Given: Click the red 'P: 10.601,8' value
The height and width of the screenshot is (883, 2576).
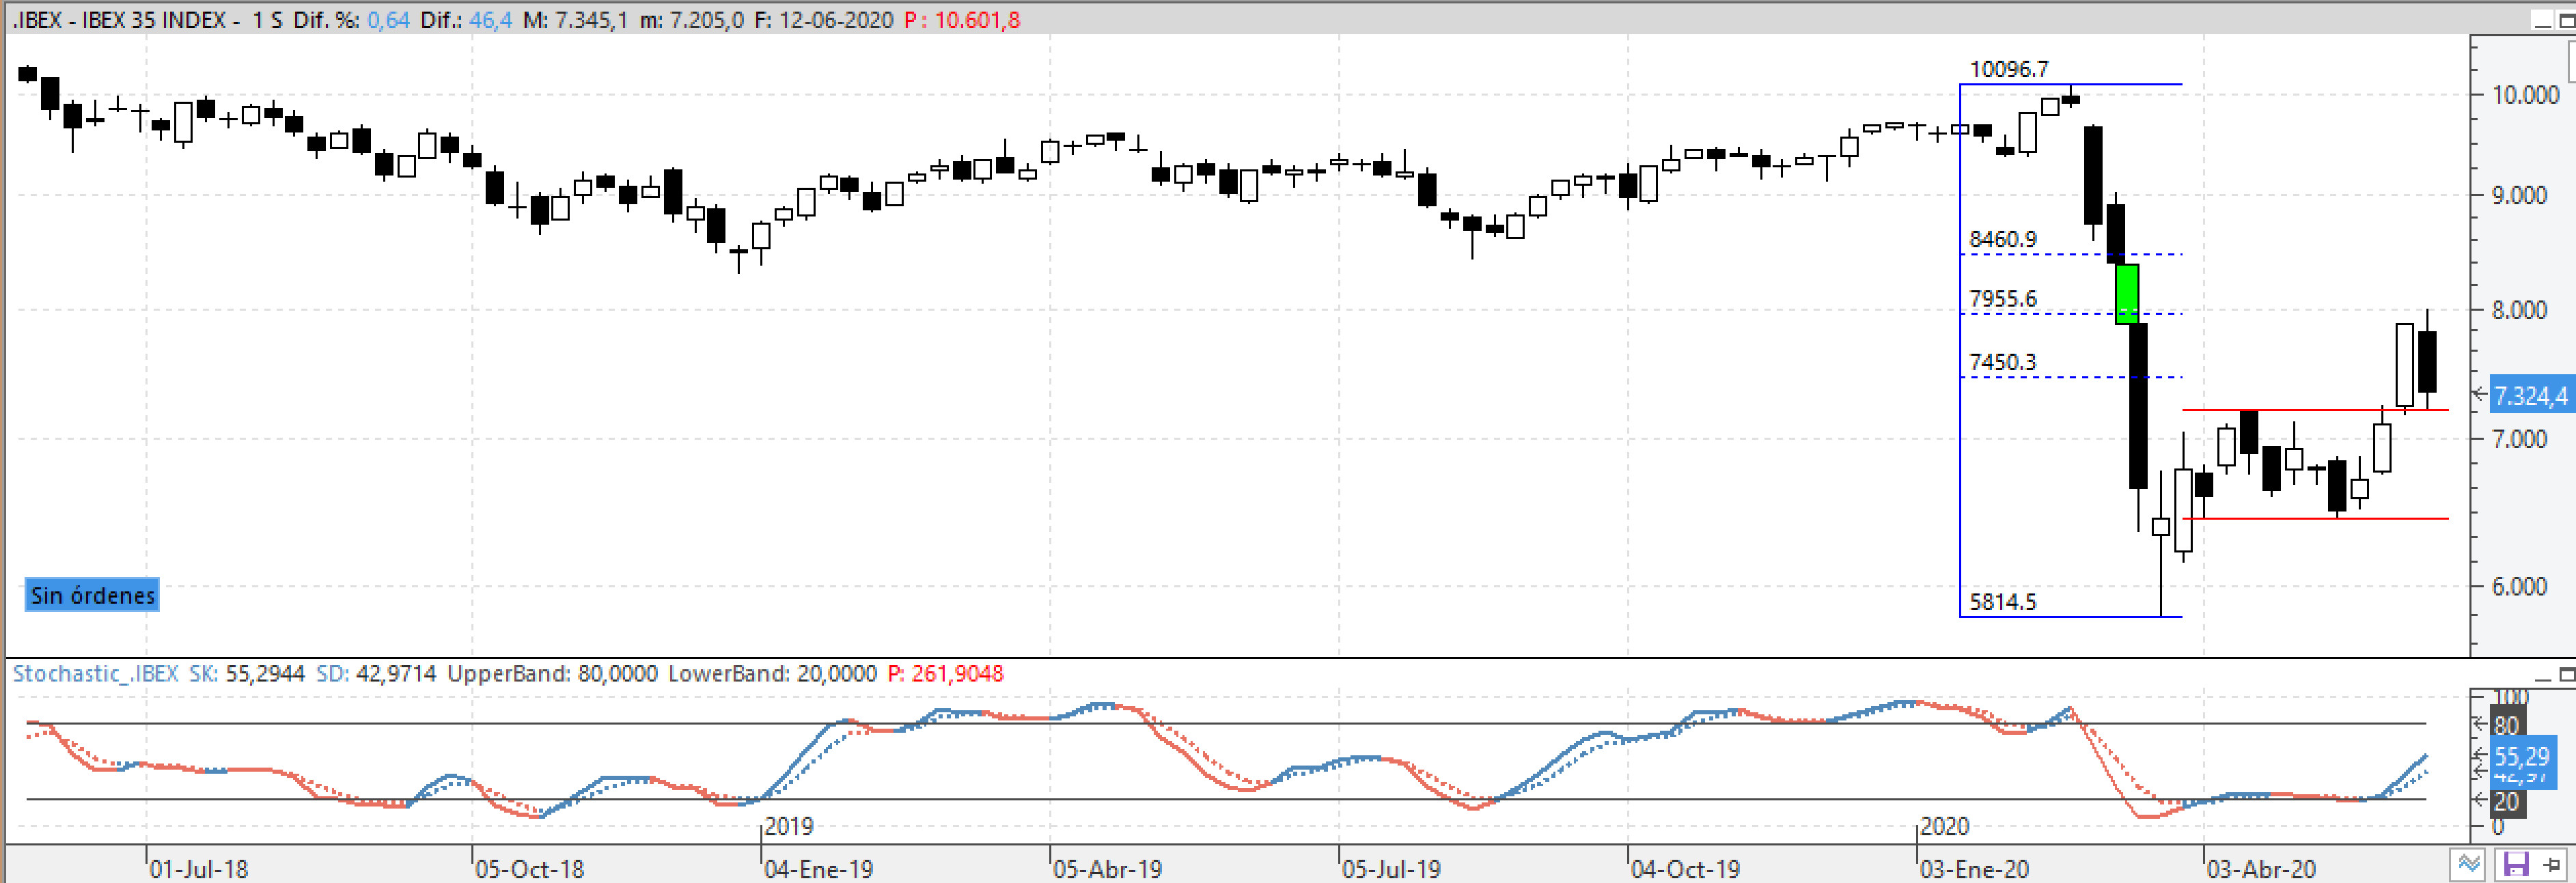Looking at the screenshot, I should click(x=962, y=20).
